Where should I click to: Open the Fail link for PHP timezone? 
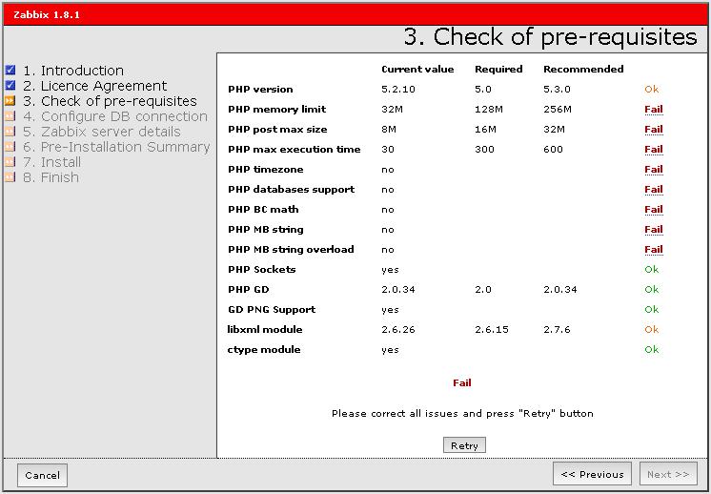pyautogui.click(x=653, y=170)
